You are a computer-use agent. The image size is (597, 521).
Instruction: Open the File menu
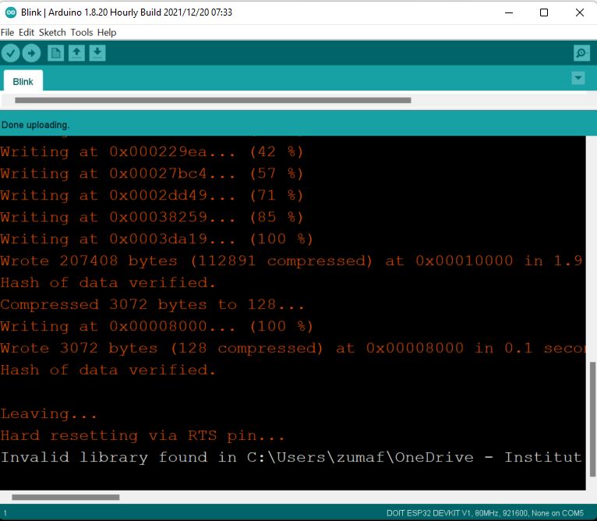click(7, 33)
